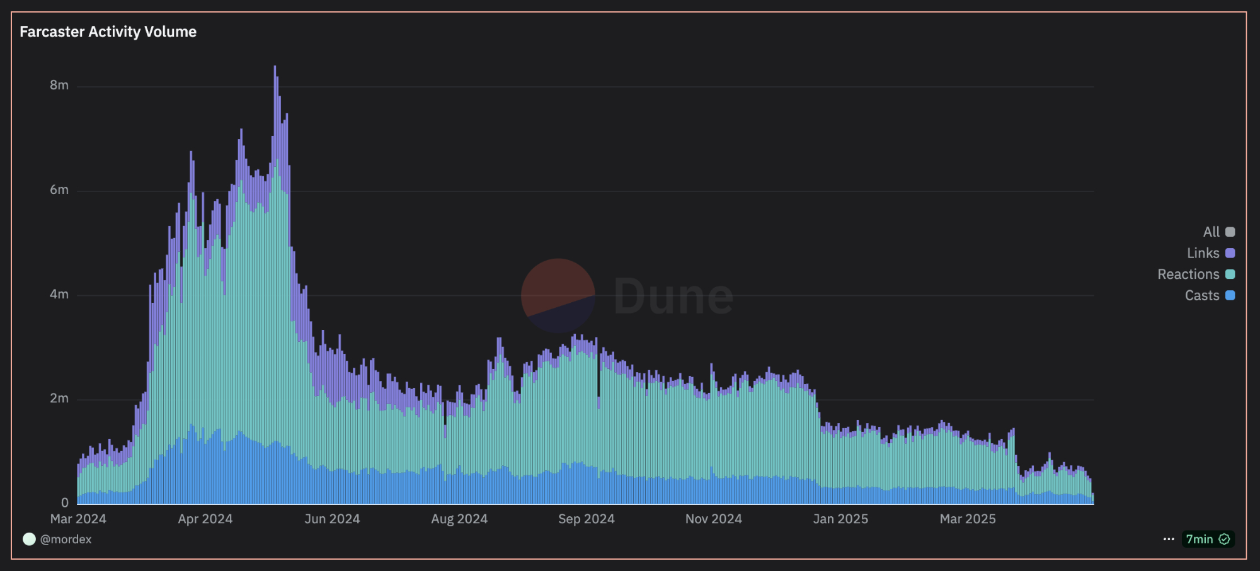Click the @mordex avatar circle
Screen dimensions: 1260x571
29,539
